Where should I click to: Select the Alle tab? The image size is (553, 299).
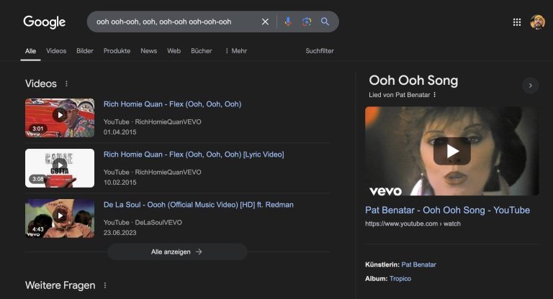pyautogui.click(x=30, y=51)
